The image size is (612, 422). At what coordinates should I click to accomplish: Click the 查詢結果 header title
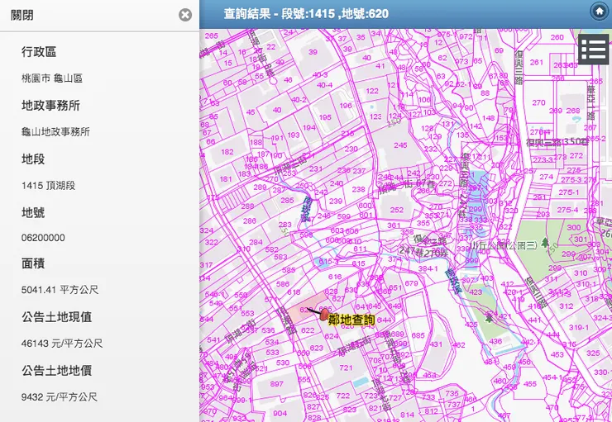[306, 13]
